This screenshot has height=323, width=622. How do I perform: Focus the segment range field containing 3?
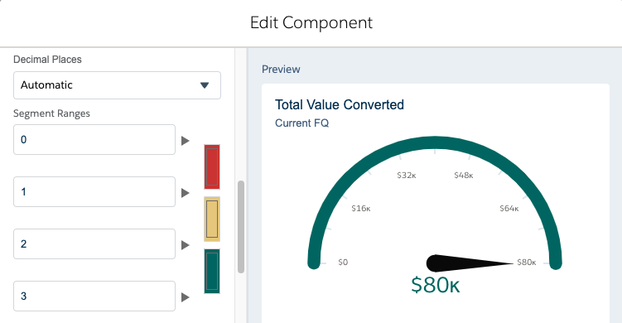click(94, 296)
